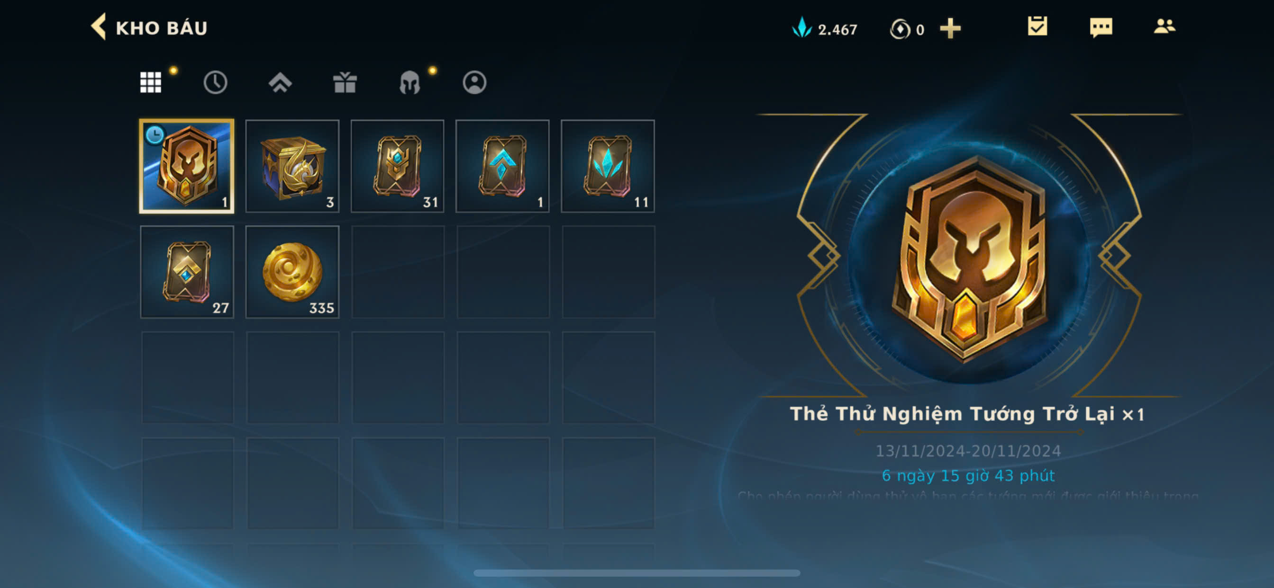The image size is (1274, 588).
Task: Open the all-items grid tab
Action: [x=150, y=82]
